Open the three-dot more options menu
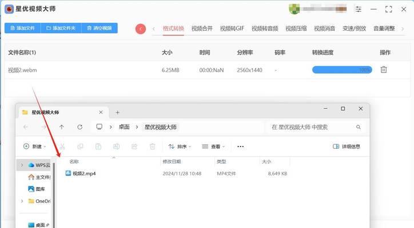The width and height of the screenshot is (414, 228). [x=241, y=146]
